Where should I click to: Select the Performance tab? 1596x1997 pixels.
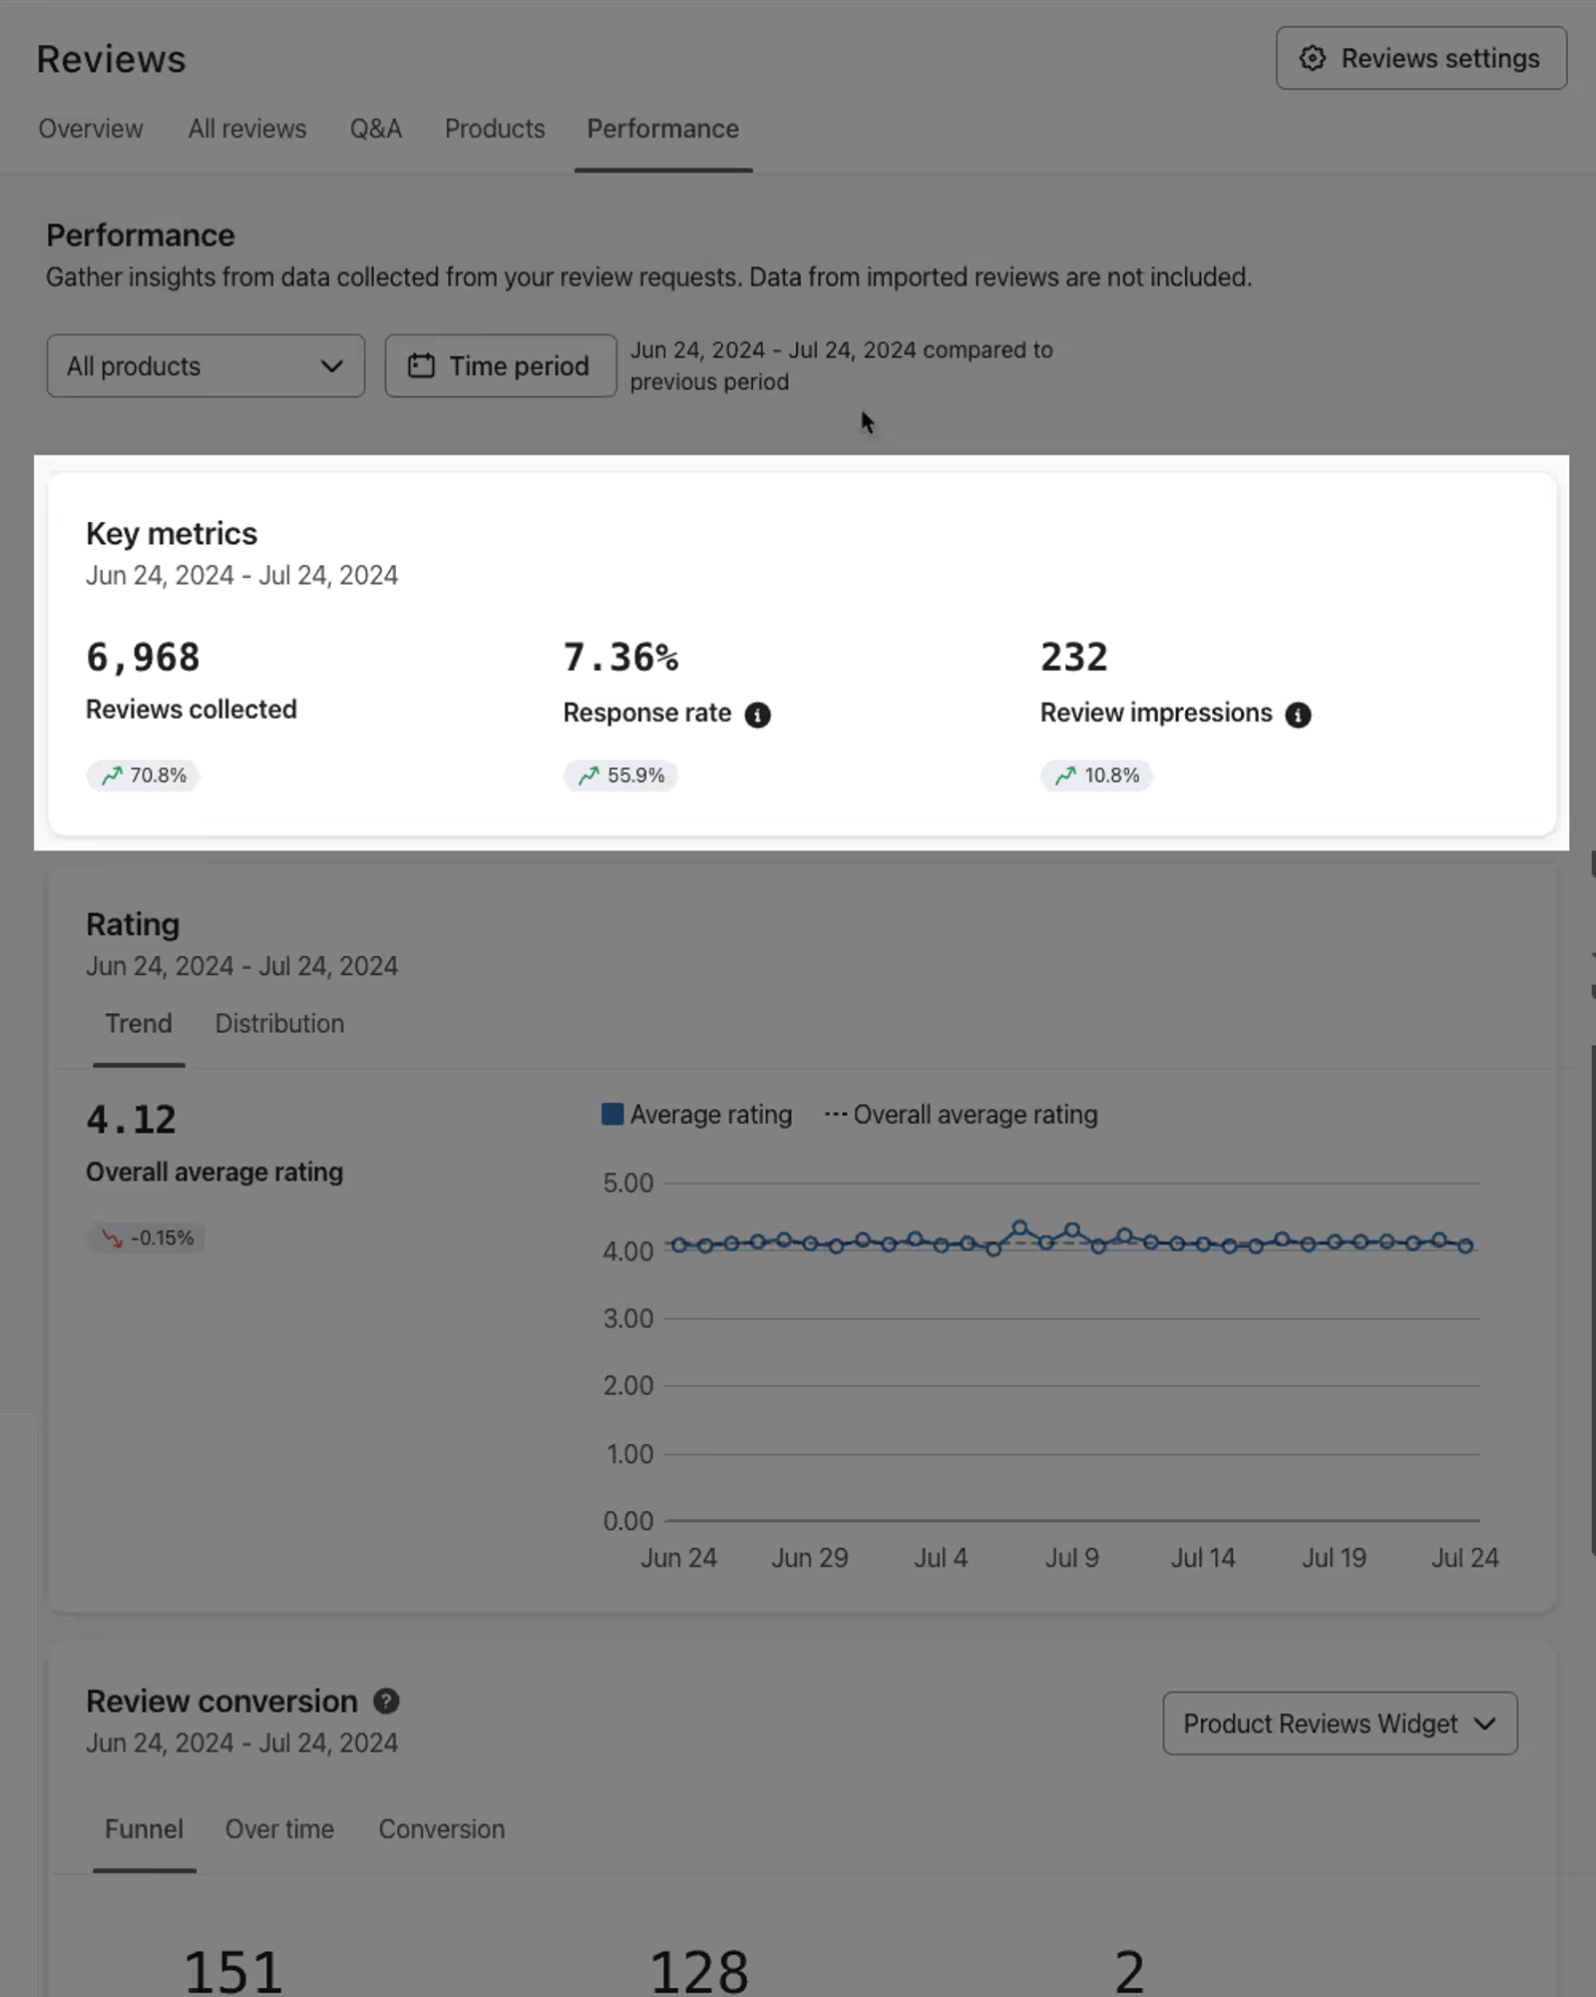pyautogui.click(x=663, y=129)
